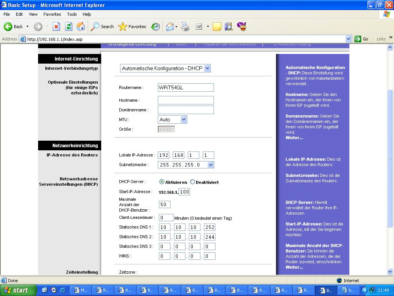Select the Aktivieren DHCP radio button
394x296 pixels.
pyautogui.click(x=162, y=182)
